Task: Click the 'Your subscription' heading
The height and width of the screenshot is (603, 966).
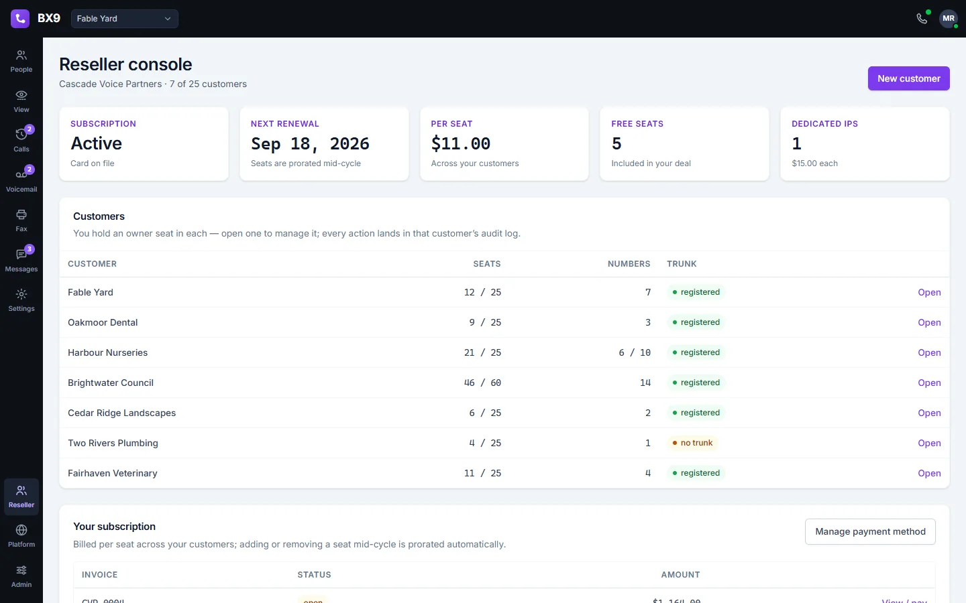Action: 114,527
